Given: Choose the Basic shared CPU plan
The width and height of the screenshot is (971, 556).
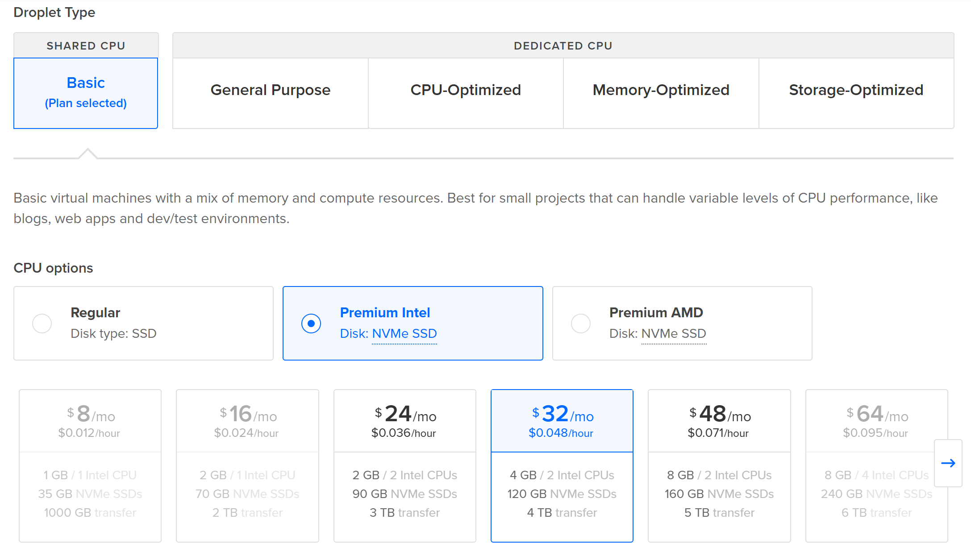Looking at the screenshot, I should tap(86, 93).
